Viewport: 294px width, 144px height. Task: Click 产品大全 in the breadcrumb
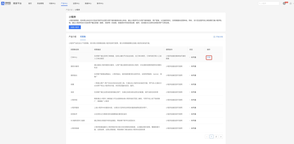pyautogui.click(x=69, y=9)
